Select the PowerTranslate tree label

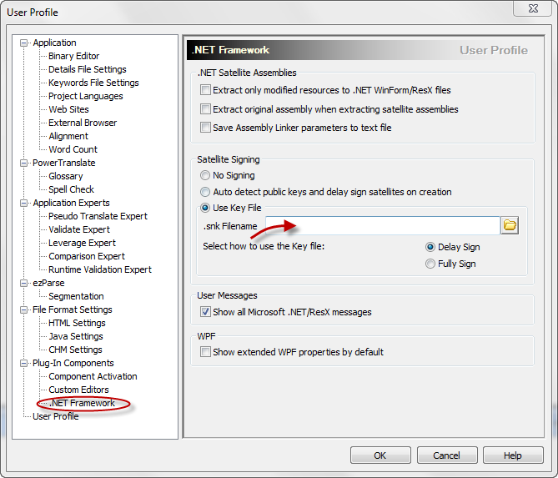[64, 163]
